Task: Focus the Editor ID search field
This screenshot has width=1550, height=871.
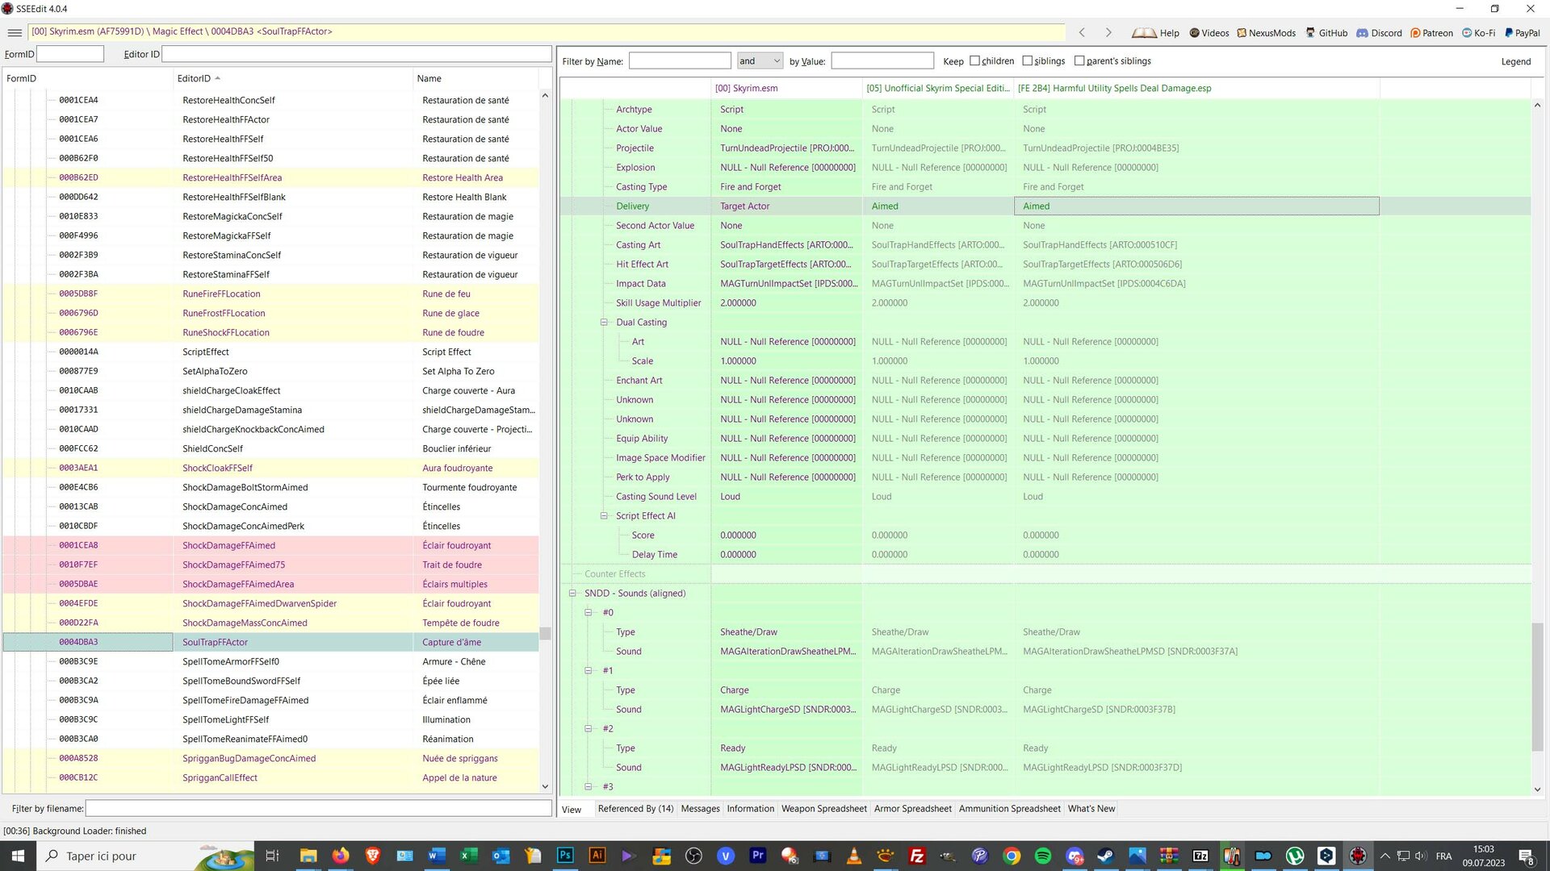Action: tap(357, 54)
